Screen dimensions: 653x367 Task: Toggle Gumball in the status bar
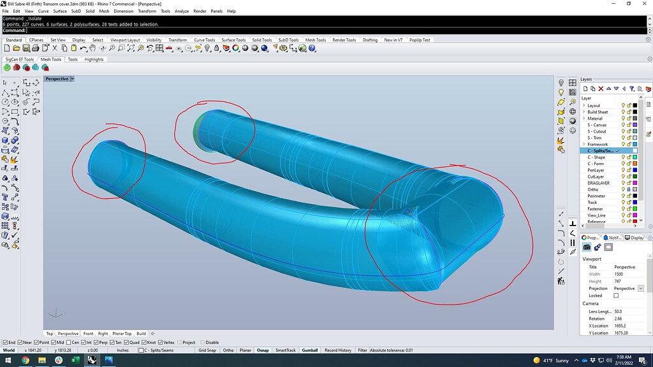(x=309, y=350)
